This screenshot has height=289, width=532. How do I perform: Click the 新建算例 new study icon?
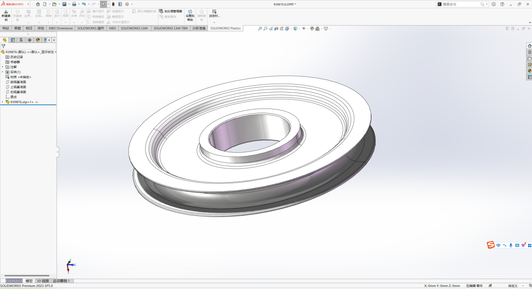click(x=6, y=15)
